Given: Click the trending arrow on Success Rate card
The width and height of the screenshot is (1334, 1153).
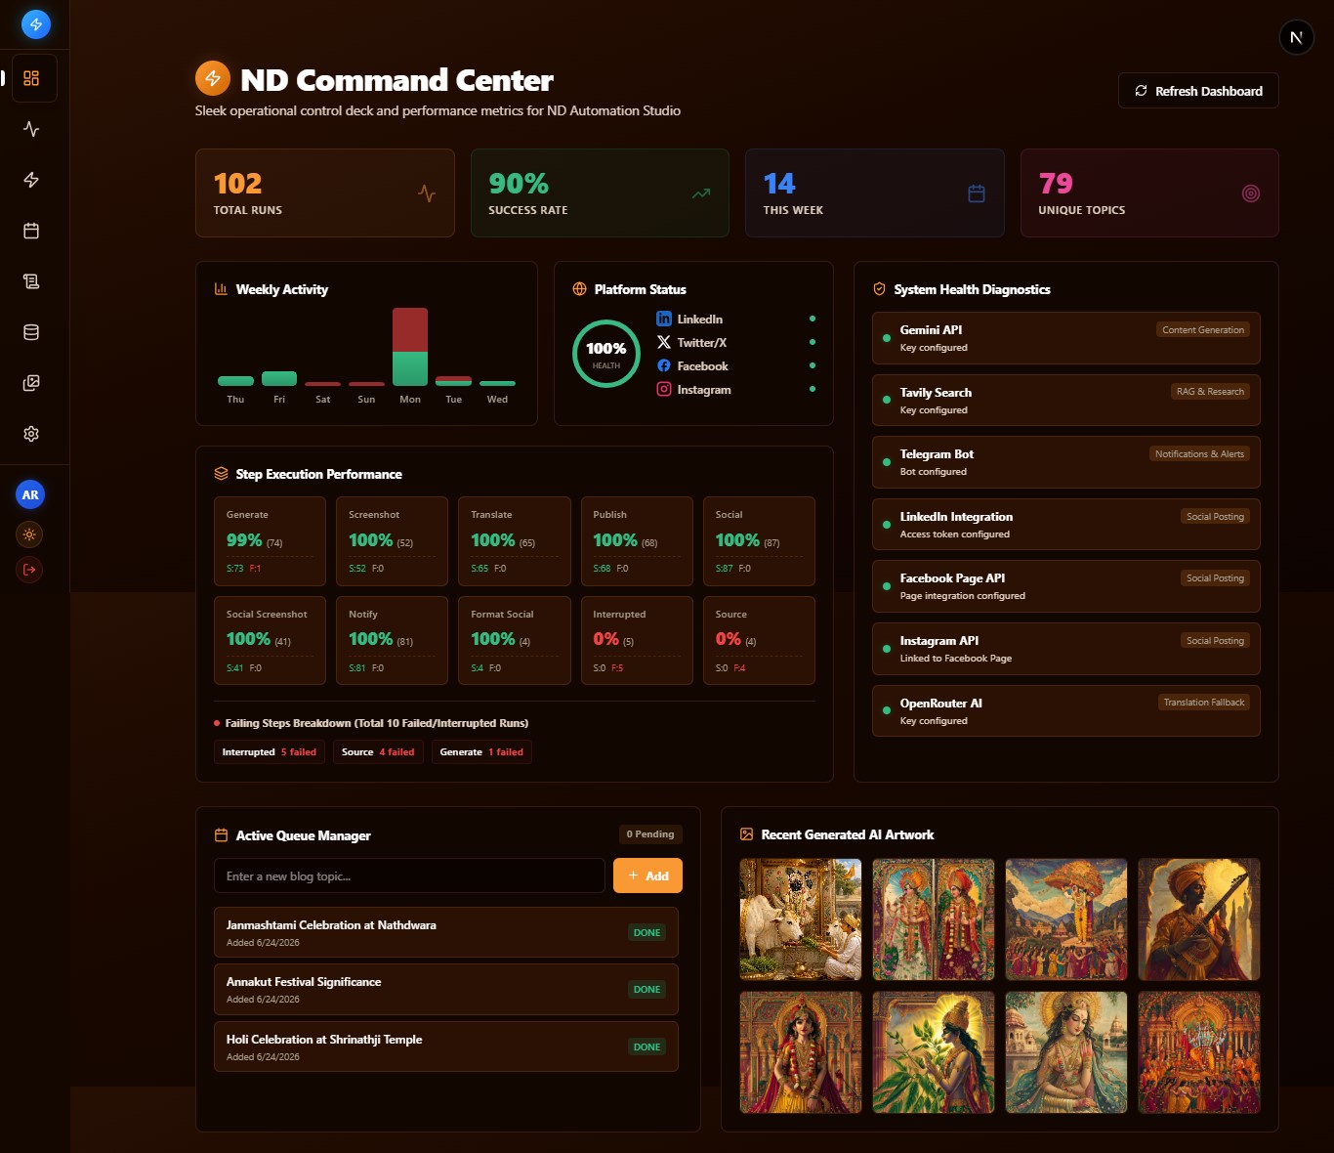Looking at the screenshot, I should 701,193.
